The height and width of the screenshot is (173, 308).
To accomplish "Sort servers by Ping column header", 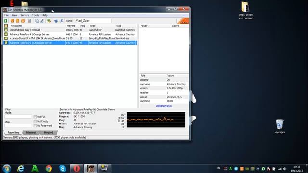I will click(x=83, y=26).
